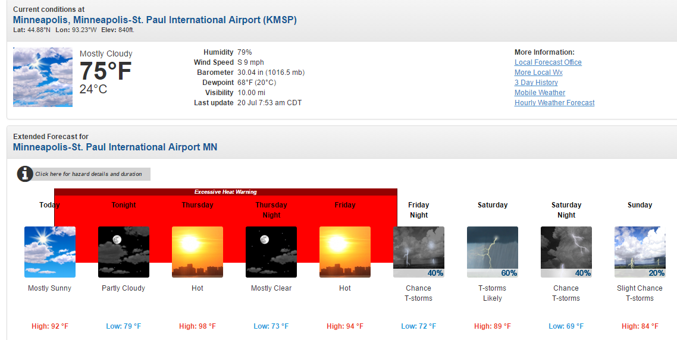Click Thursday's Hot forecast icon
This screenshot has width=677, height=340.
[x=198, y=252]
